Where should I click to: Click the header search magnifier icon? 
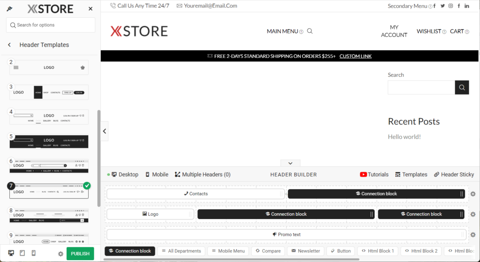310,31
